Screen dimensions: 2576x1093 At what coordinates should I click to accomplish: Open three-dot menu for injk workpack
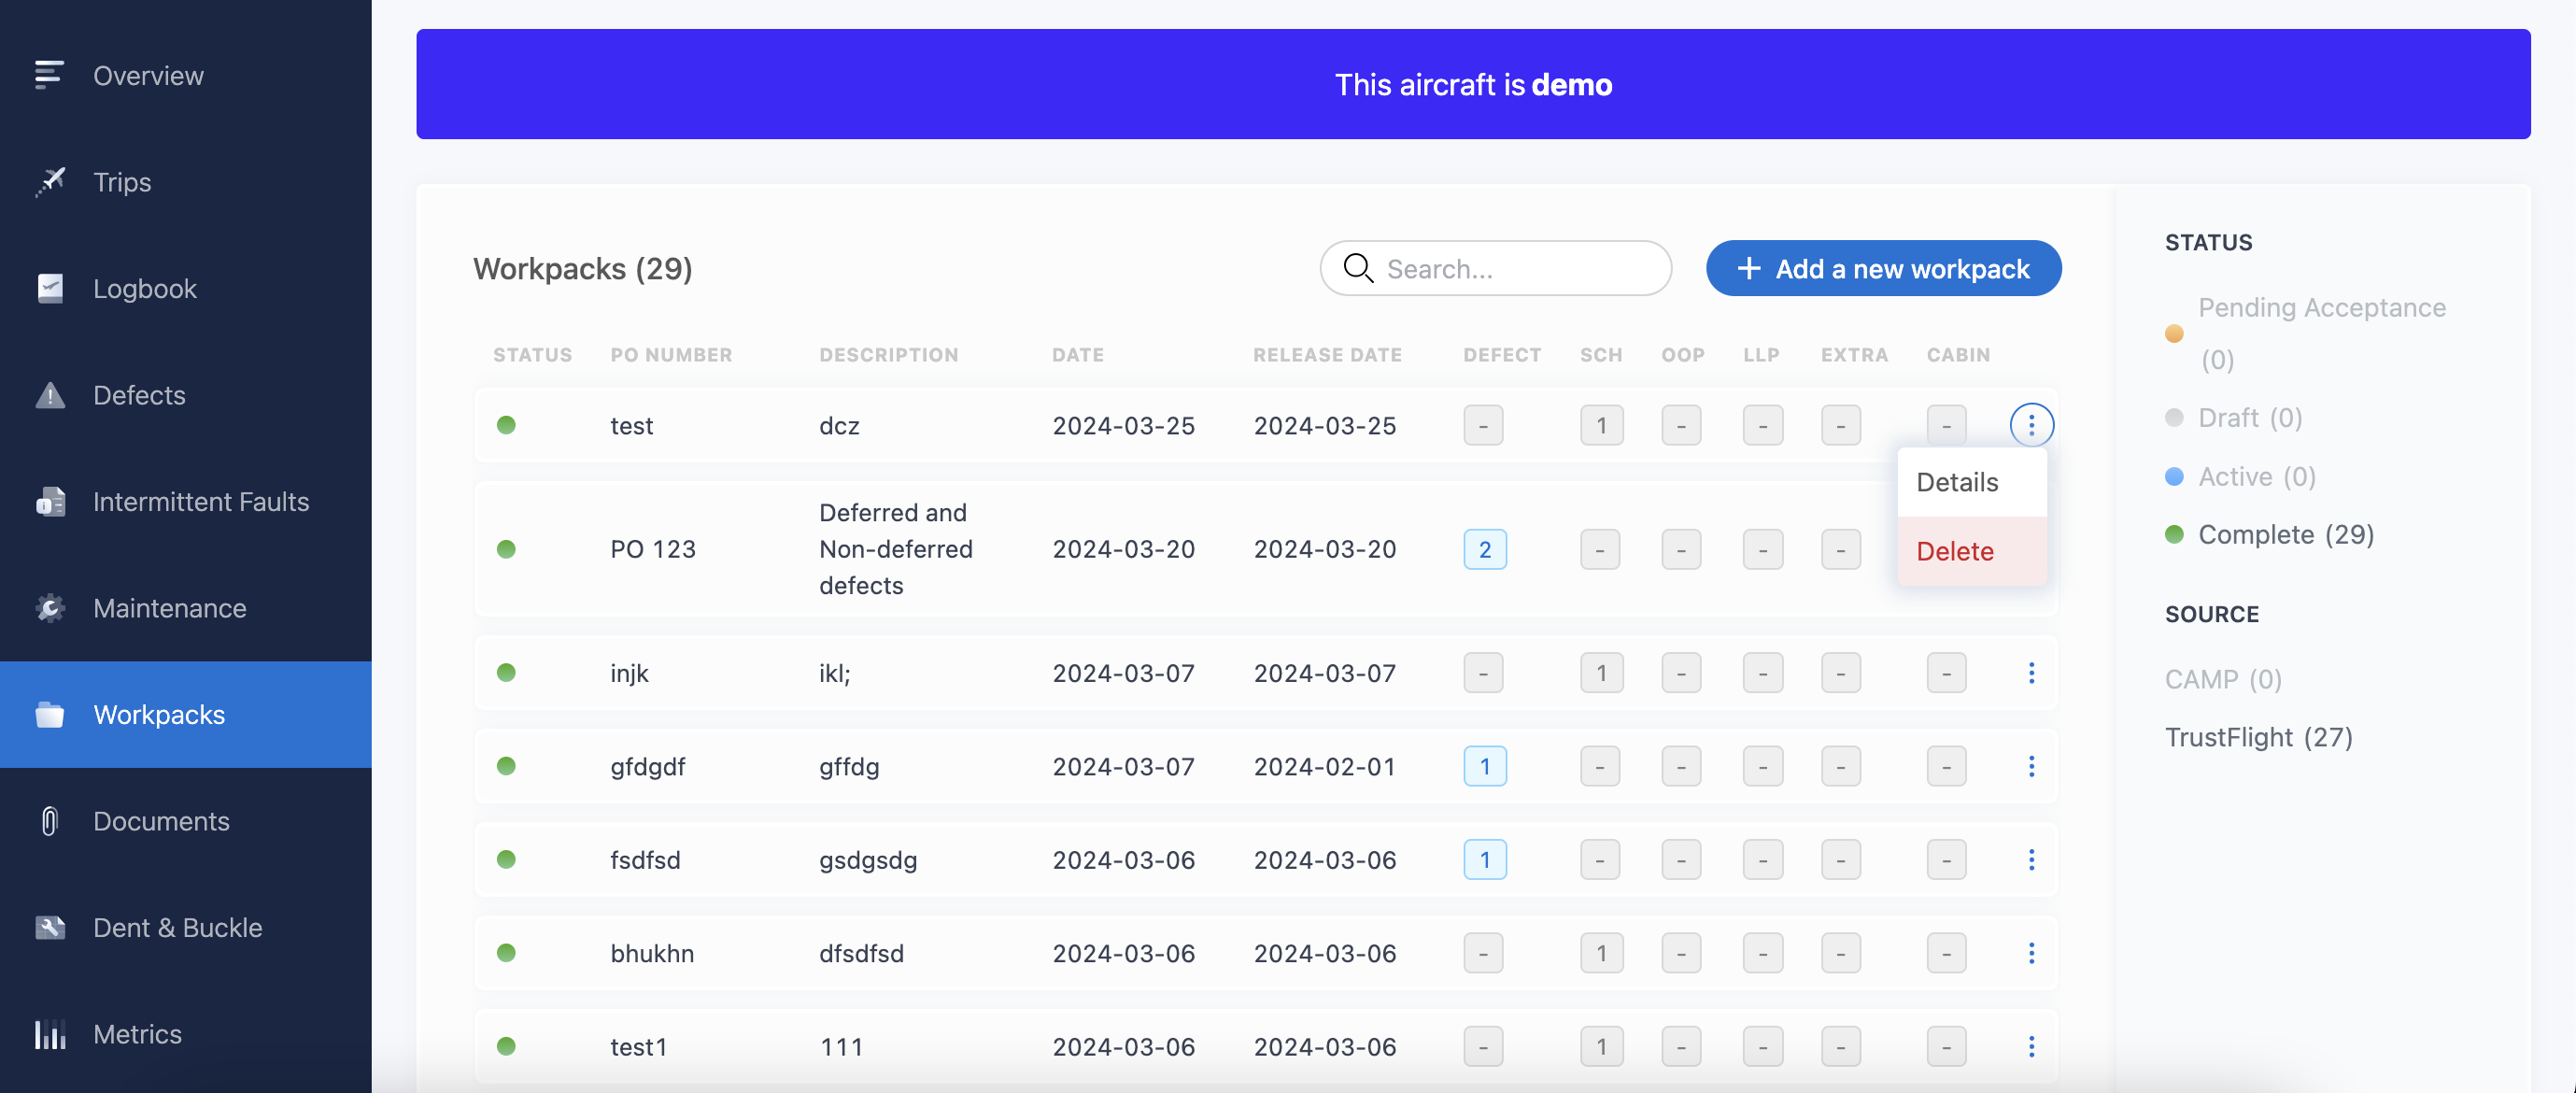tap(2030, 673)
